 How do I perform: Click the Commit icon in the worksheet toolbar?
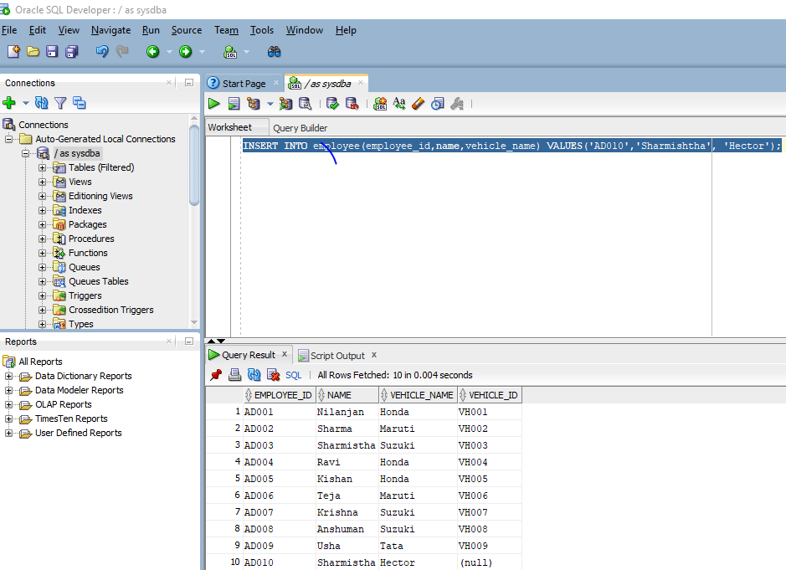tap(332, 104)
